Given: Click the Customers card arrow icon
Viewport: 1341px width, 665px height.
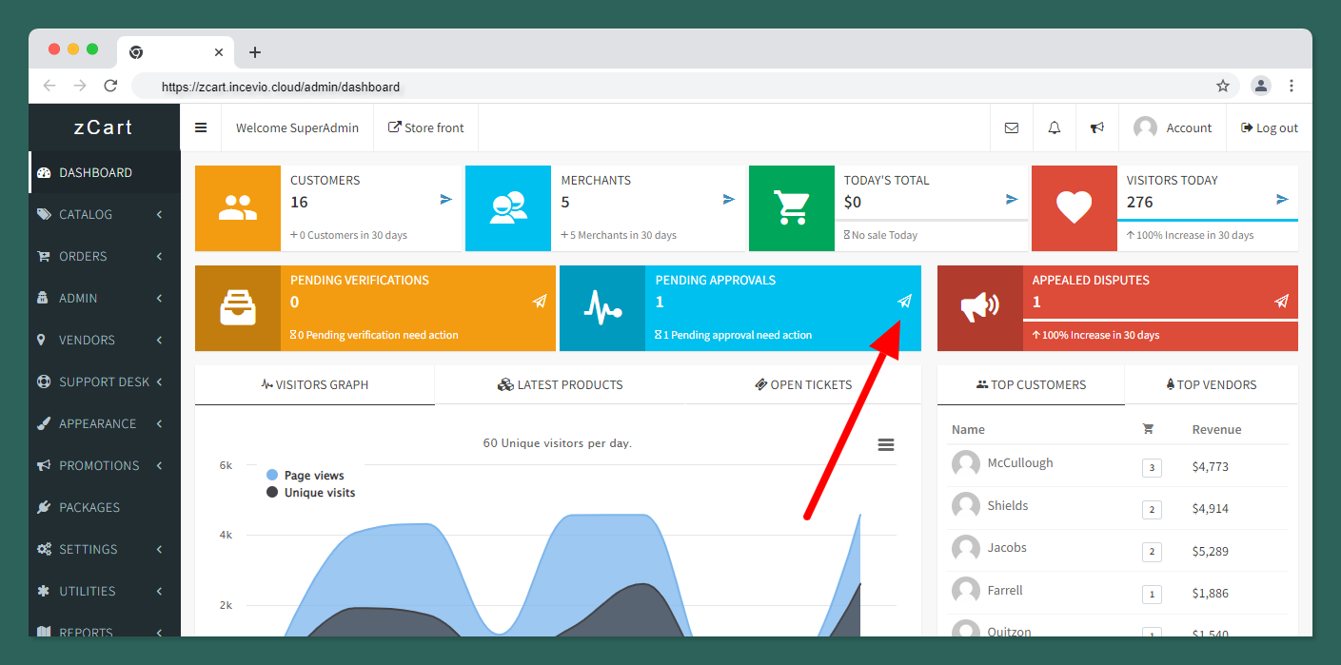Looking at the screenshot, I should tap(445, 200).
